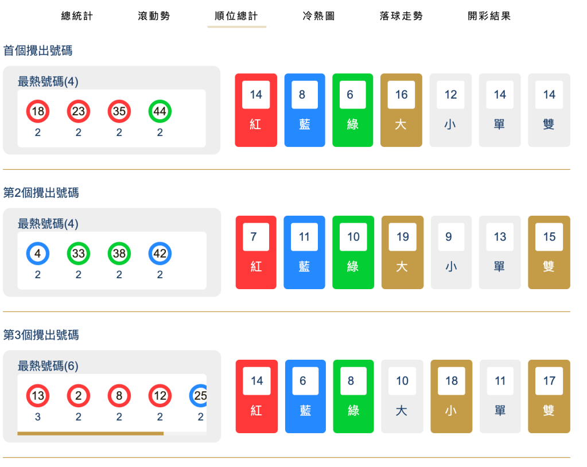
Task: Select the red 紅 statistic card under 首個攪出號碼
Action: pos(255,110)
